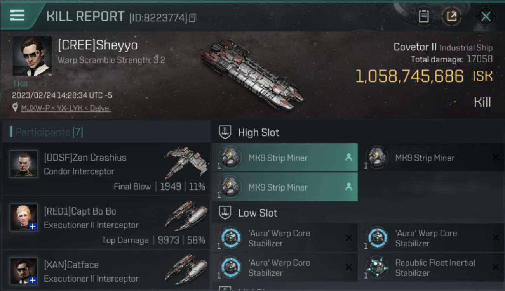Click the share export icon
This screenshot has width=505, height=291.
451,16
